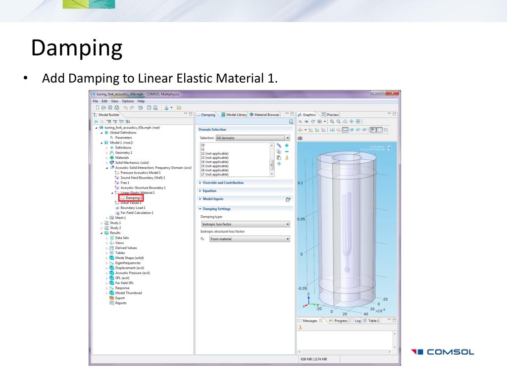Paste selection into domain list
Screen dimensions: 507x380
[x=279, y=158]
